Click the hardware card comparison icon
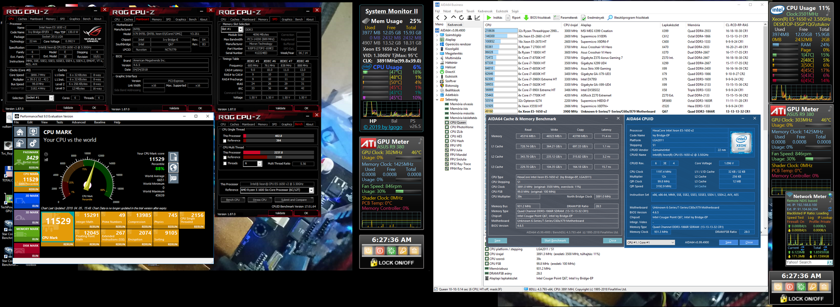The width and height of the screenshot is (840, 307). [173, 179]
